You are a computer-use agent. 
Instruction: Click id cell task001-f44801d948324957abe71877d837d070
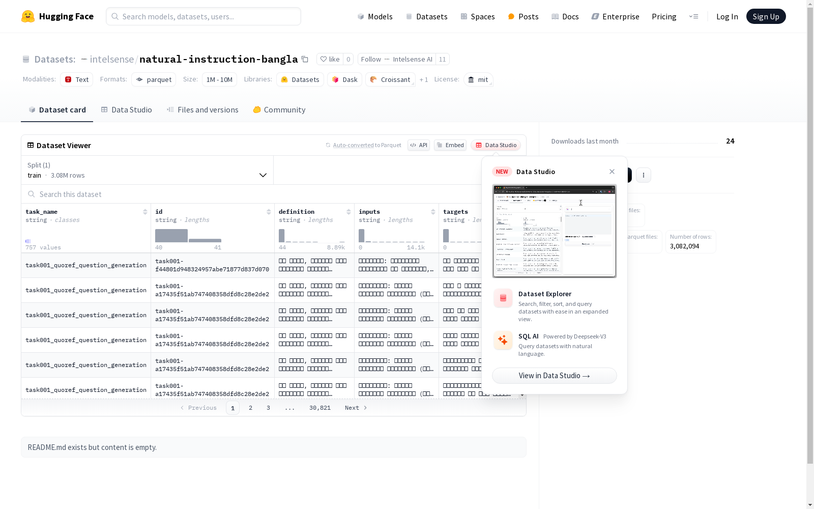212,265
